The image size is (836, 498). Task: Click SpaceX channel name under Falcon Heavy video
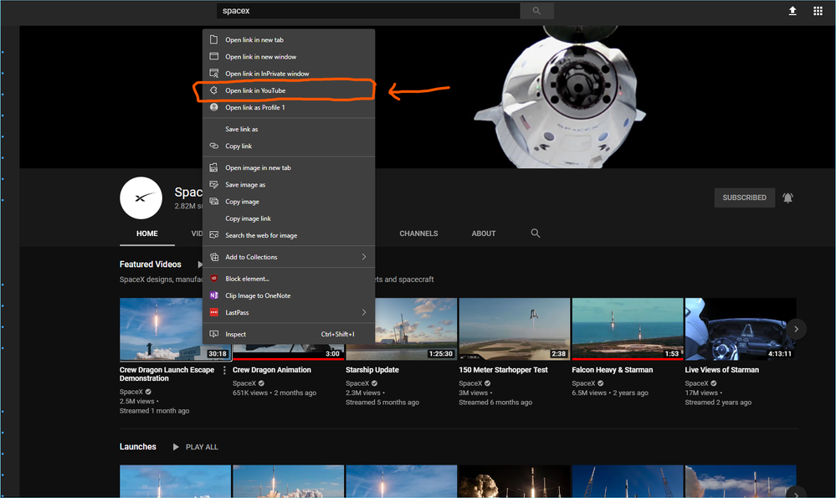pyautogui.click(x=583, y=383)
